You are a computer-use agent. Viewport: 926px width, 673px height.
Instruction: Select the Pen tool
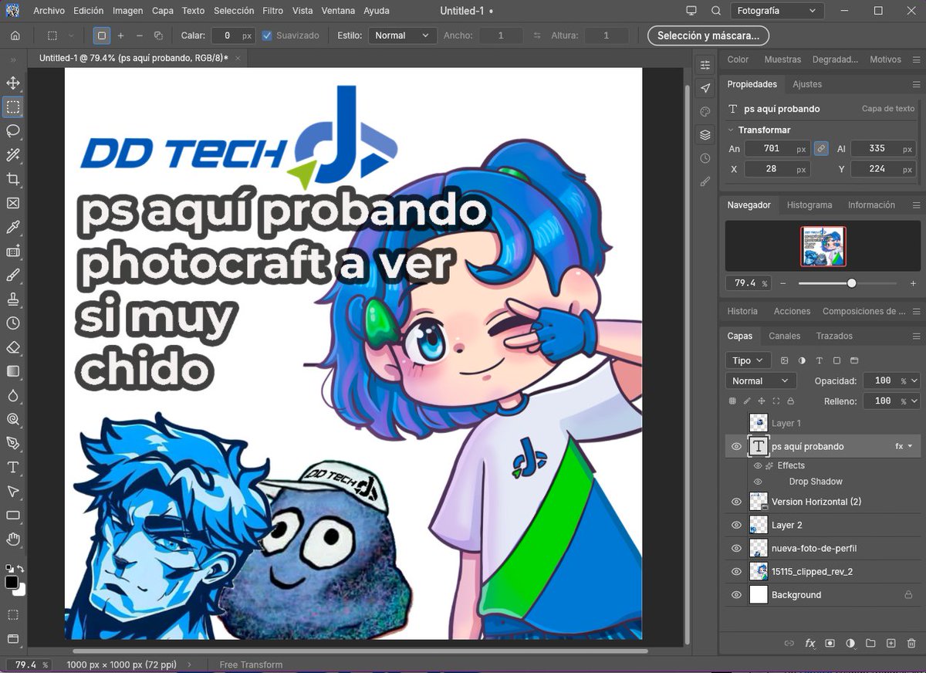[x=13, y=443]
